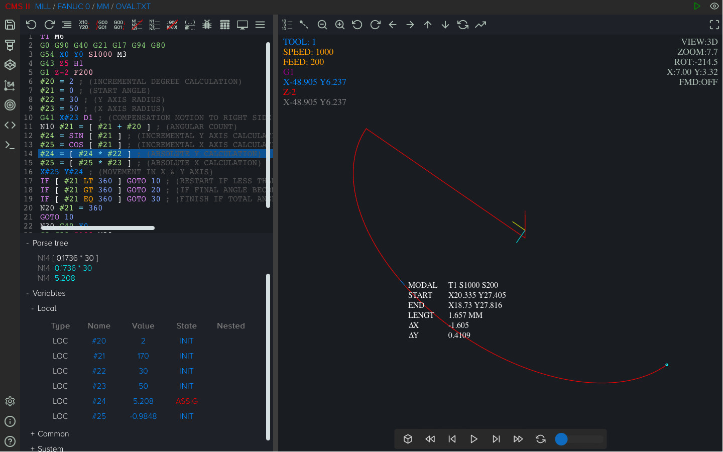
Task: Open the machine/tool setup sidebar icon
Action: pyautogui.click(x=10, y=45)
